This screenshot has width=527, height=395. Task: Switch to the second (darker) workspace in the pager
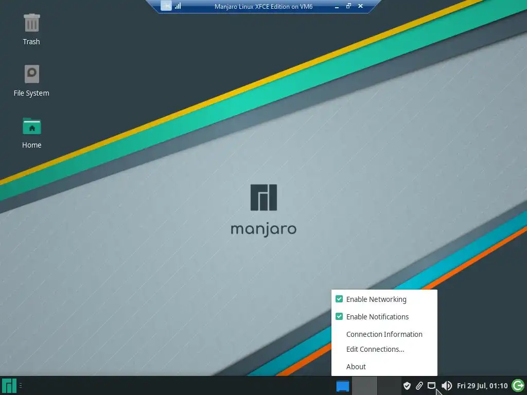[389, 386]
